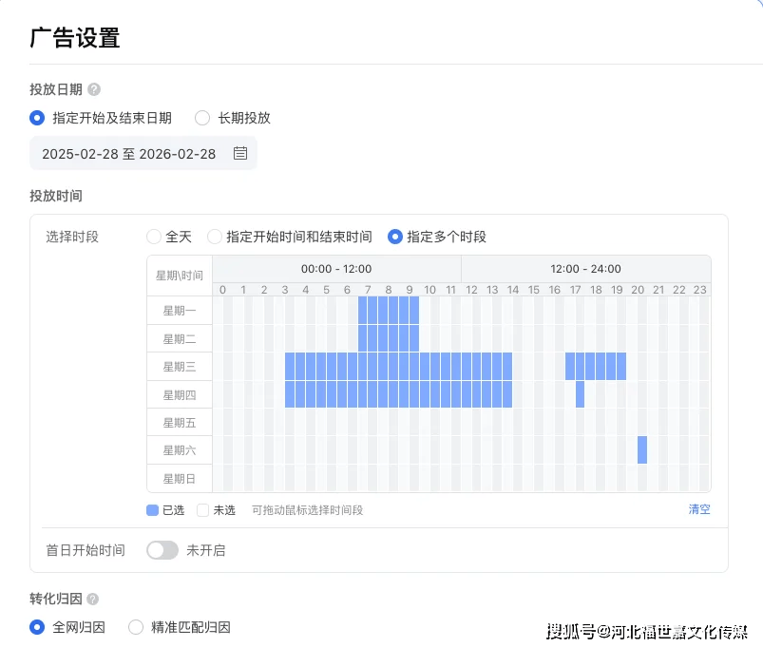Click the date range field 2025-02-28 至 2026-02-28
This screenshot has height=648, width=763.
pyautogui.click(x=129, y=153)
